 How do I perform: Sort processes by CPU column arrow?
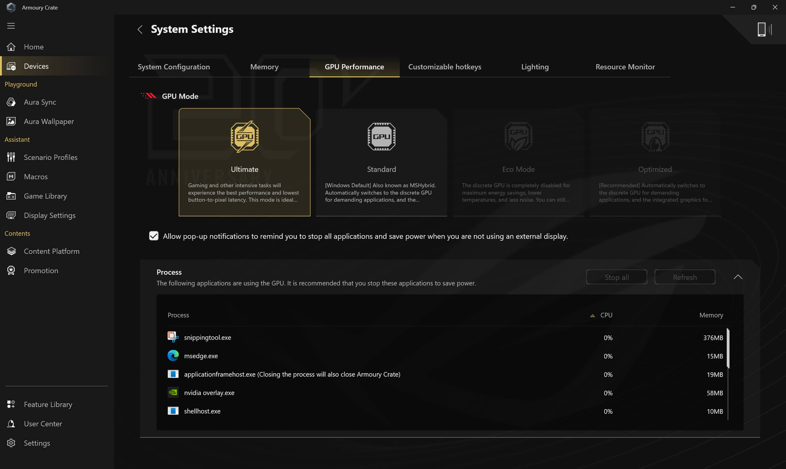(593, 316)
